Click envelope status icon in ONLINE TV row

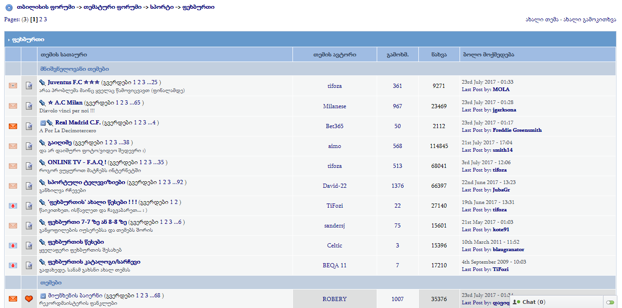13,166
